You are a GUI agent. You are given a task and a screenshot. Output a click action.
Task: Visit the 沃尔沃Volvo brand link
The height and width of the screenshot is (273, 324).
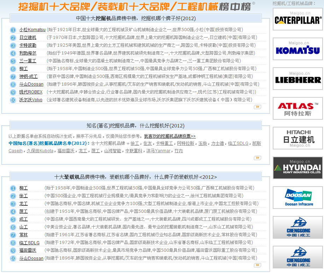tap(31, 100)
